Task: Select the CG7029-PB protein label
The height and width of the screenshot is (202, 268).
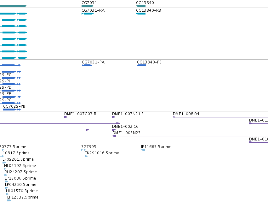Action: click(14, 106)
